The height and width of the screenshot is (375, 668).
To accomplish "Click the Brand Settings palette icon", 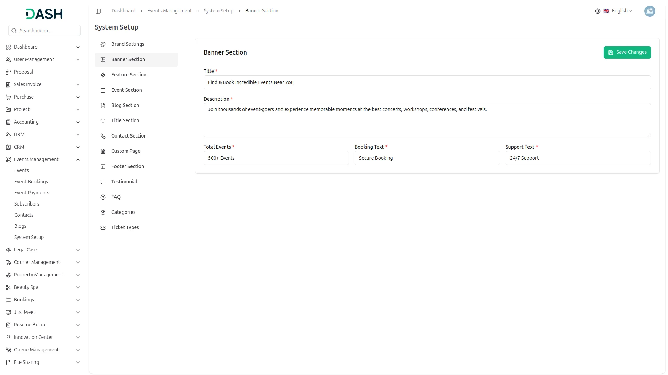I will click(103, 44).
